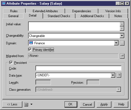The height and width of the screenshot is (110, 131).
Task: Open the arrow next to properties menu icon
Action: (31, 104)
